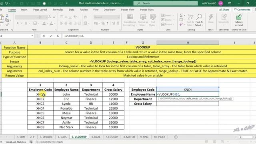The image size is (256, 144).
Task: Switch to 6. DATE sheet tab
Action: [x=96, y=137]
